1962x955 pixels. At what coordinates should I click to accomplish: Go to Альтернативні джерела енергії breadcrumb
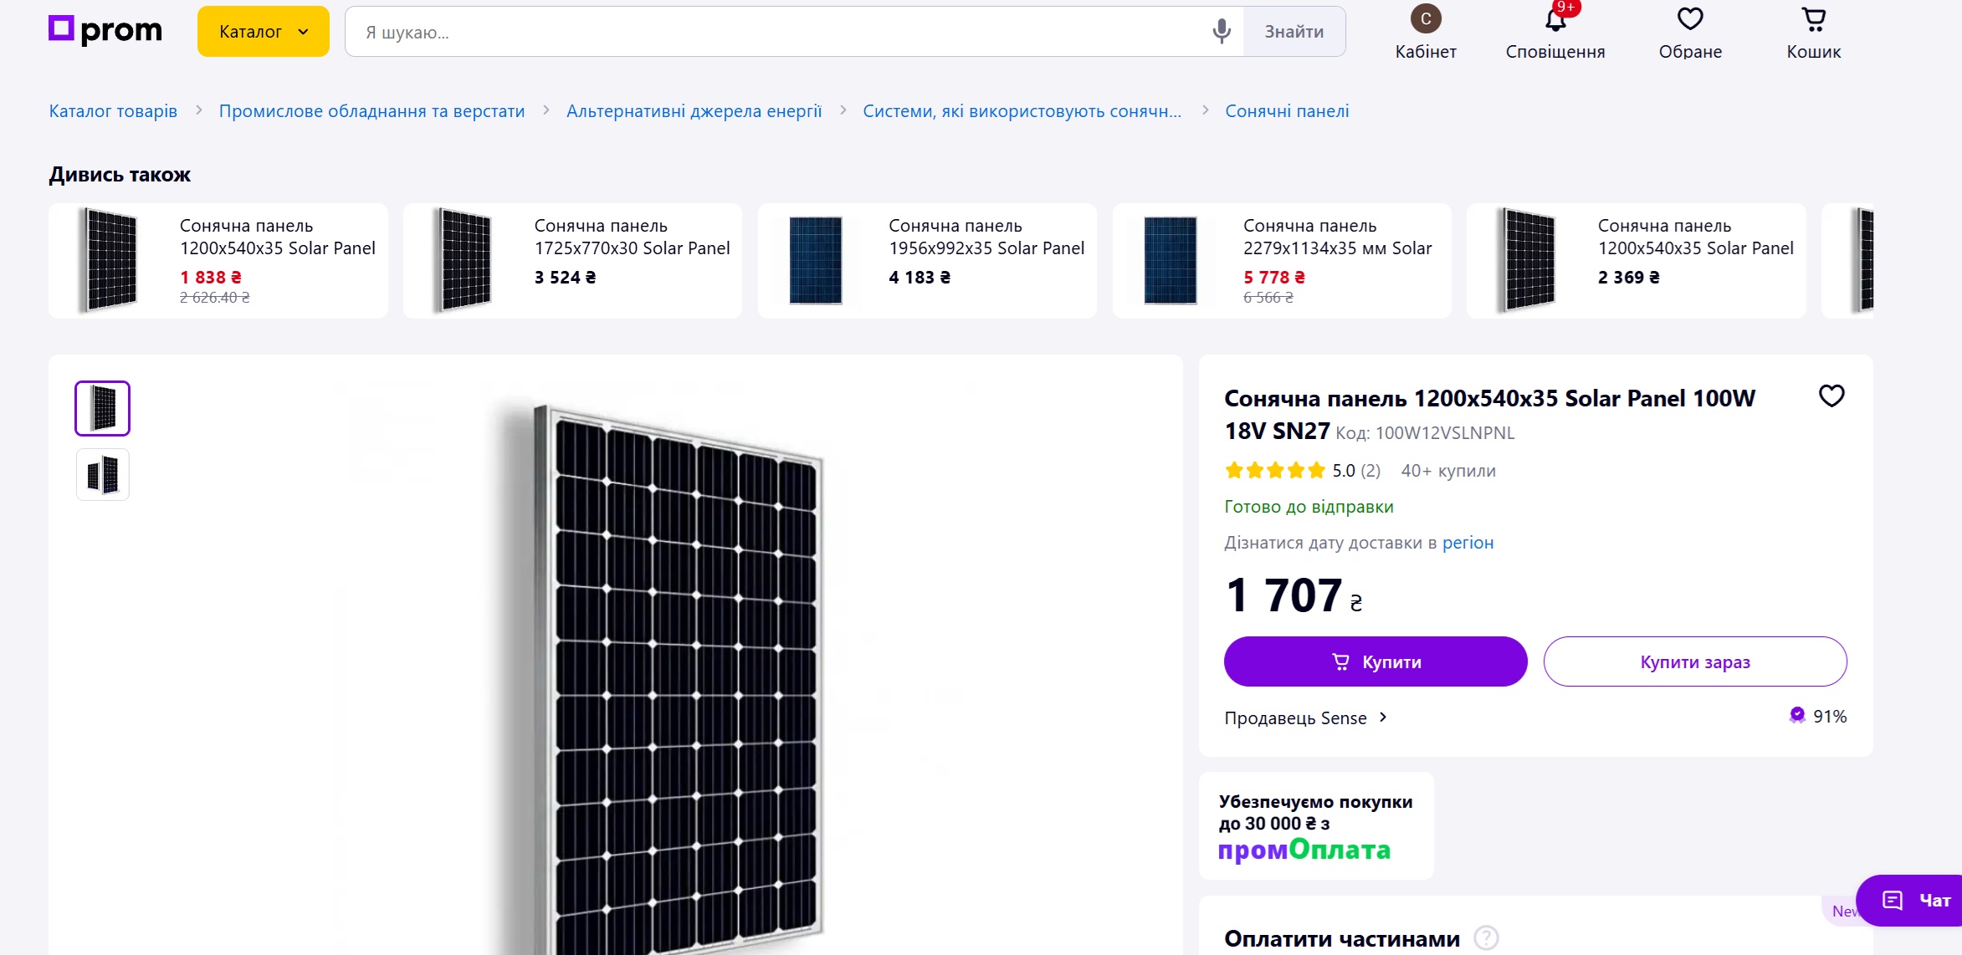[694, 111]
